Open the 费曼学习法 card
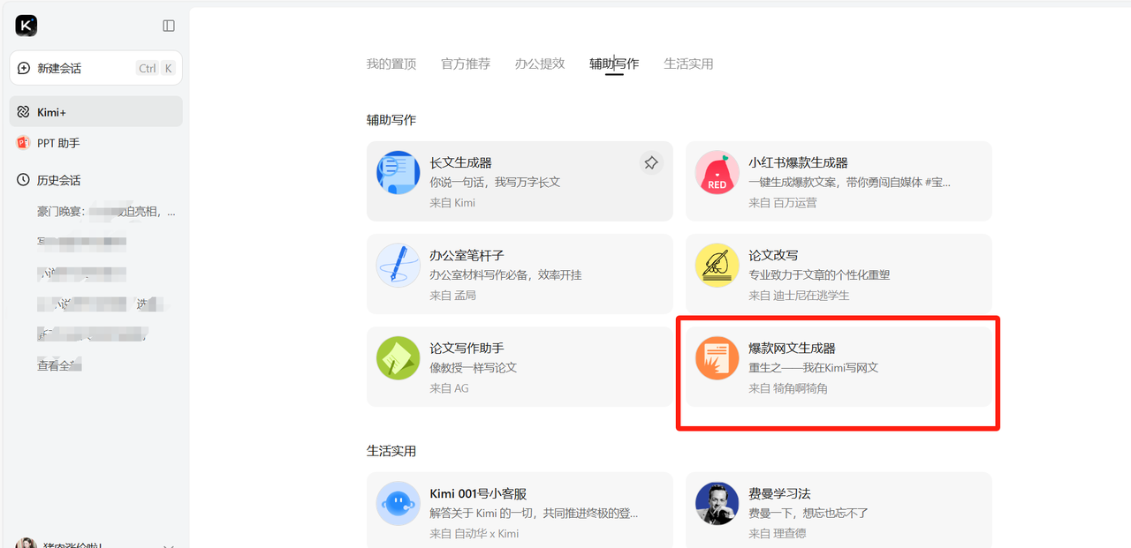This screenshot has height=548, width=1131. click(839, 510)
